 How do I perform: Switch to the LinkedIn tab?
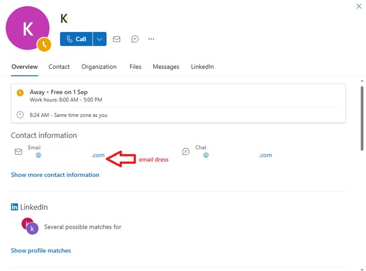(x=202, y=67)
